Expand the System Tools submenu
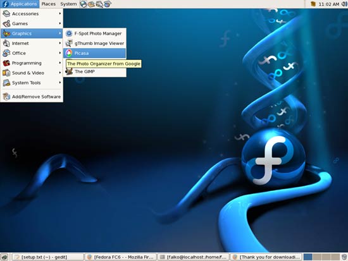The image size is (348, 261). coord(32,83)
